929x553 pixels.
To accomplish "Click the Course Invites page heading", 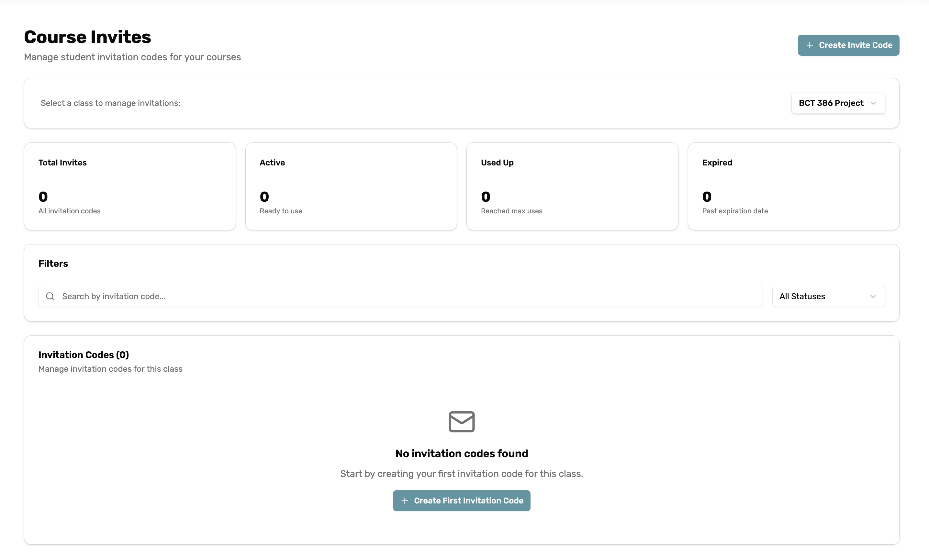I will click(x=87, y=36).
